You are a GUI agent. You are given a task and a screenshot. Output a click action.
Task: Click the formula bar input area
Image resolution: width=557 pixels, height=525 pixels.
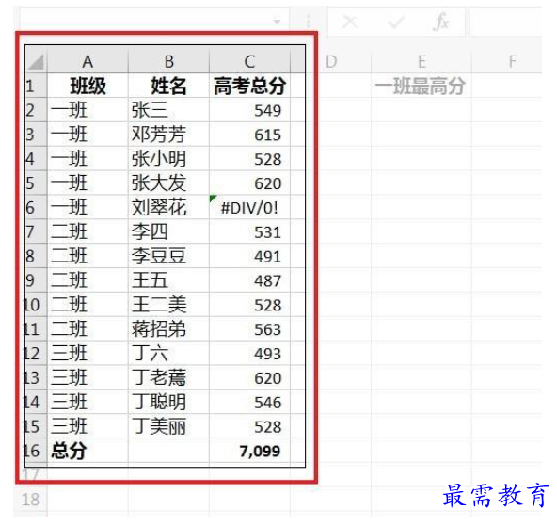click(x=506, y=22)
